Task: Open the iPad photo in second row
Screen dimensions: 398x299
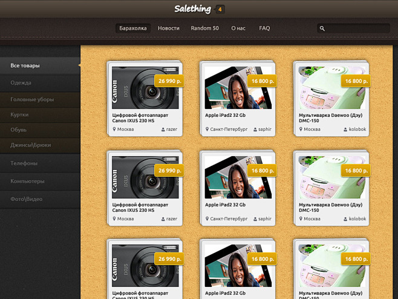Action: (238, 177)
